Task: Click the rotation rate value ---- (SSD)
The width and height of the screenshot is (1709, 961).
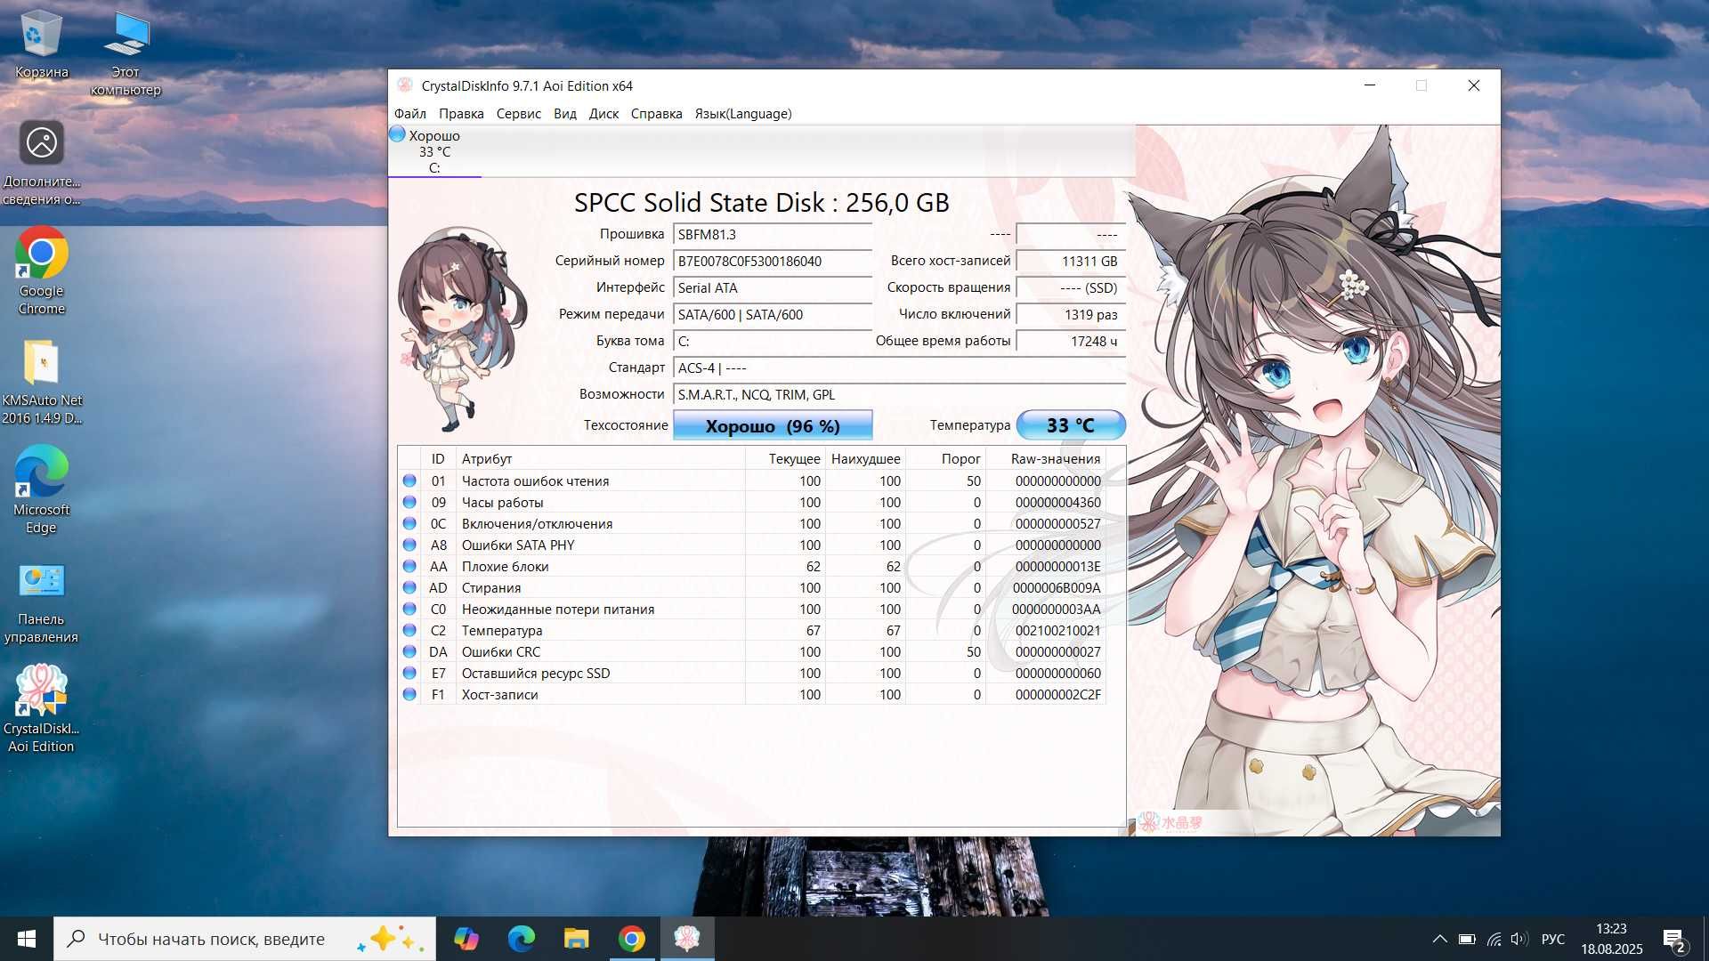Action: (x=1071, y=288)
